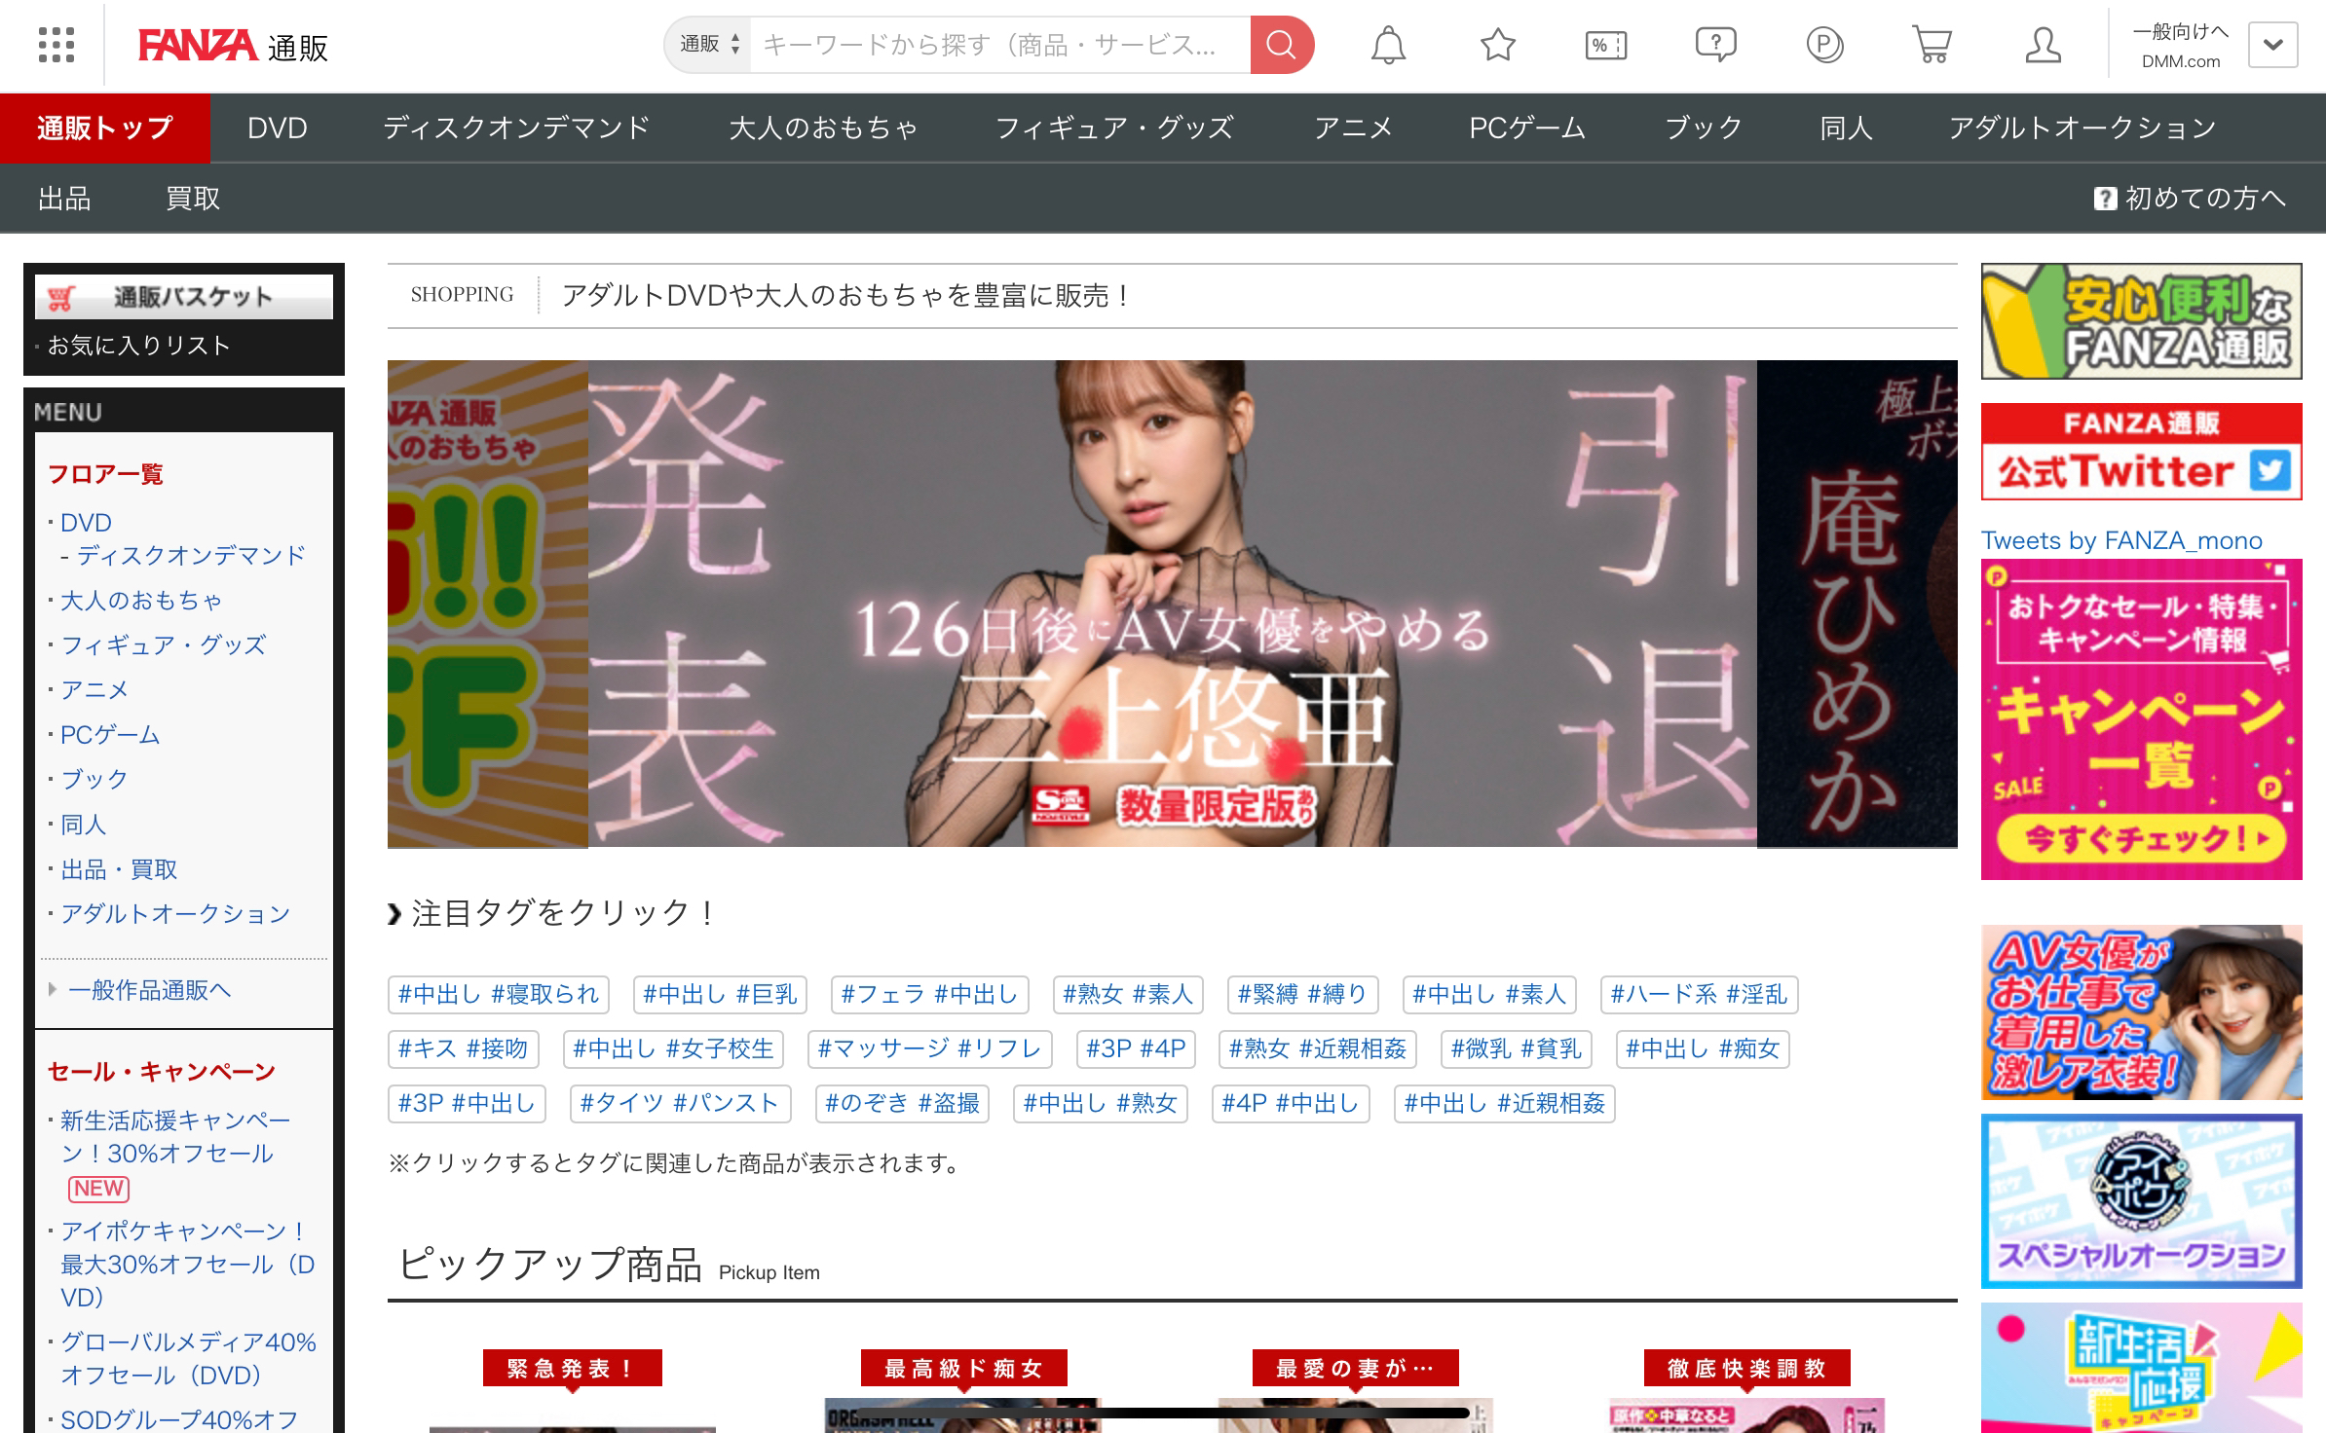This screenshot has width=2326, height=1433.
Task: Open notifications bell icon
Action: (x=1388, y=46)
